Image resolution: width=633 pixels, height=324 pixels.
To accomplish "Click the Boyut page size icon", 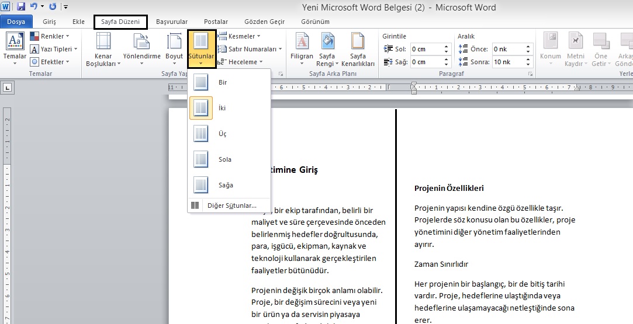I will tap(174, 41).
